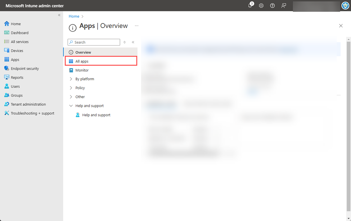Click inside the Search box
The width and height of the screenshot is (351, 221).
click(x=94, y=42)
